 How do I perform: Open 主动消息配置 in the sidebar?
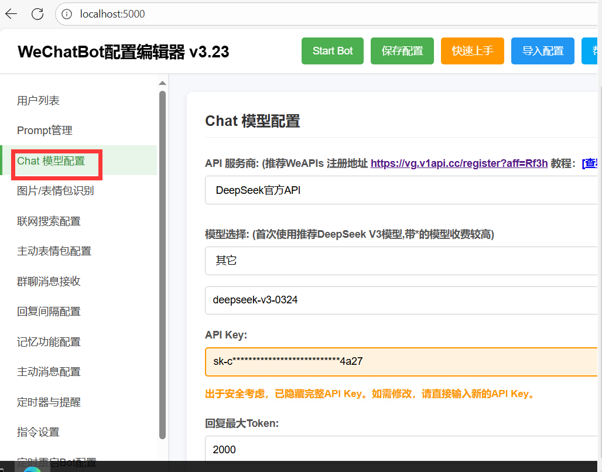pyautogui.click(x=78, y=372)
